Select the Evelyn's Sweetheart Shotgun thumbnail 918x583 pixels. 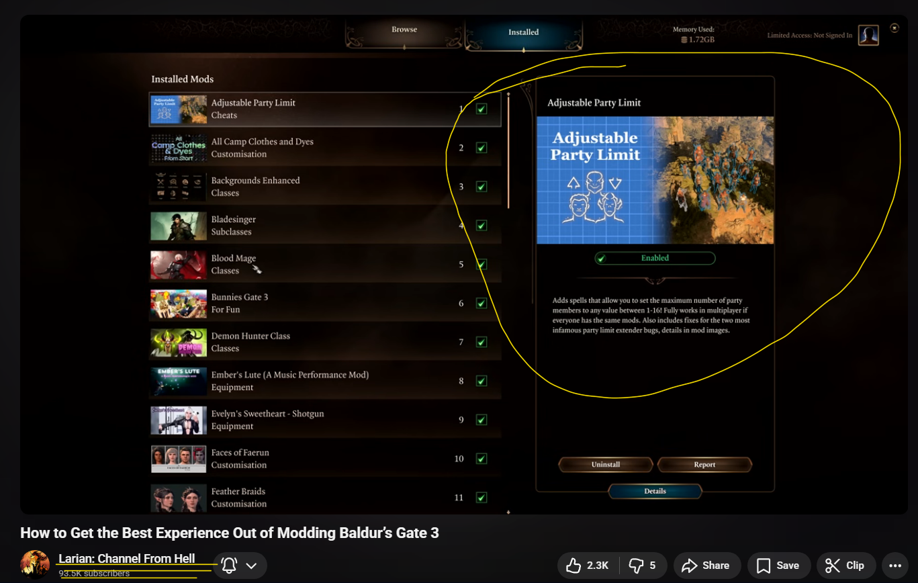179,420
